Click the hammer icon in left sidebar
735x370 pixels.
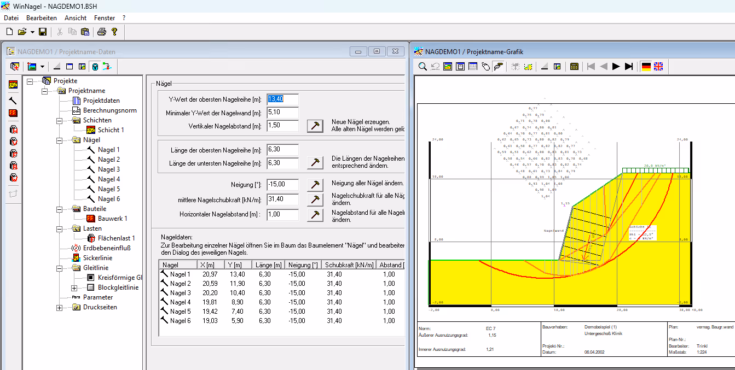(x=13, y=101)
